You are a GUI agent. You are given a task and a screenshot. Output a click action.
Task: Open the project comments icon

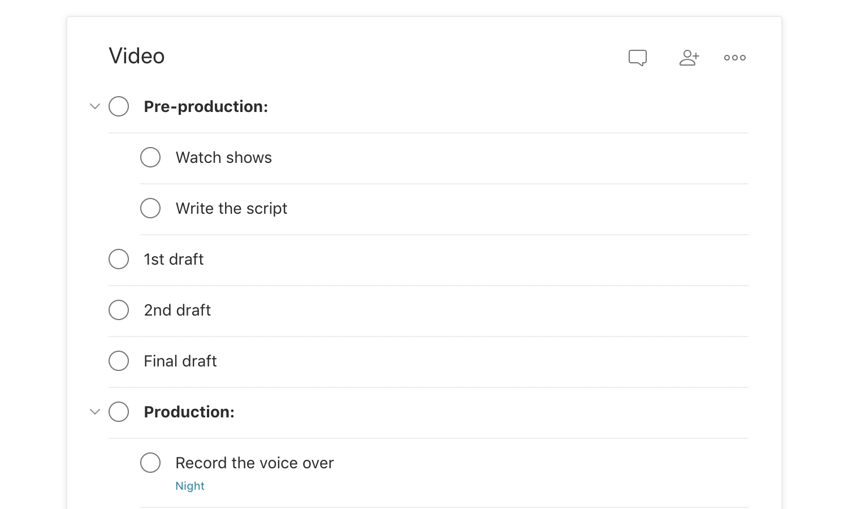(638, 58)
